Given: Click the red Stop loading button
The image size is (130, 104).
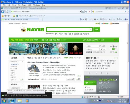Looking at the screenshot, I should click(x=89, y=12).
